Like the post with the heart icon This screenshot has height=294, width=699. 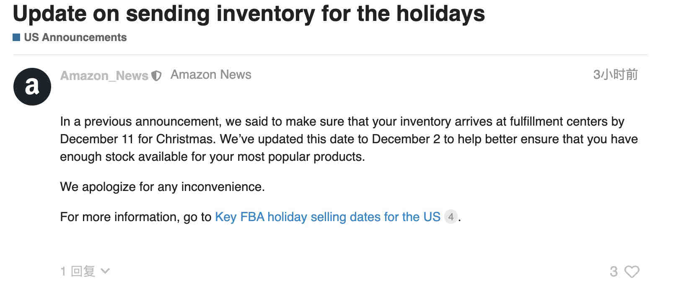(632, 272)
